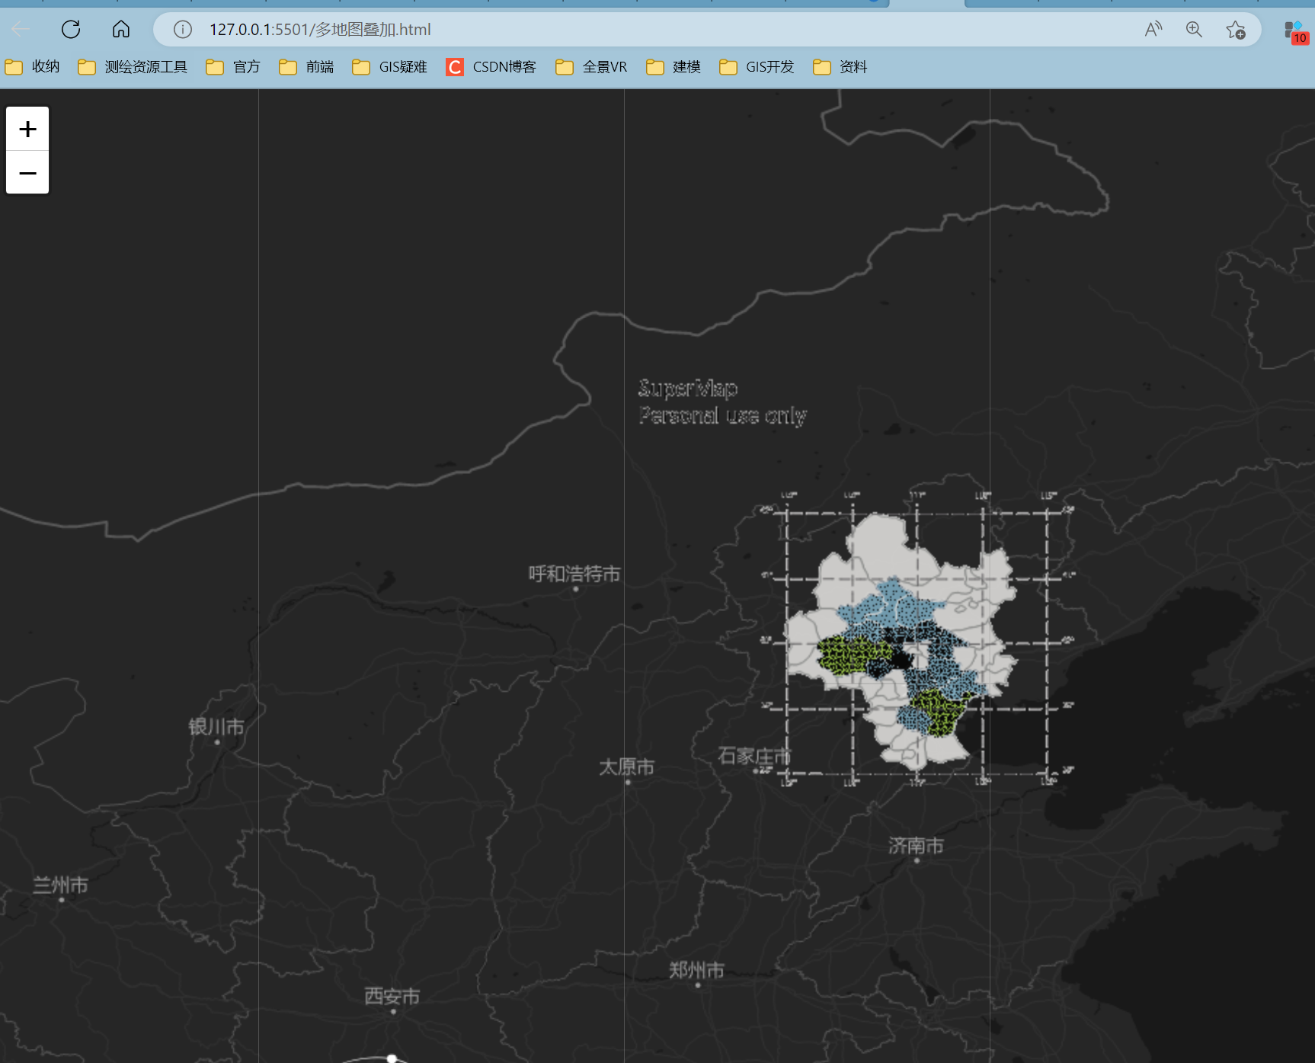Activate the Read Aloud icon
The width and height of the screenshot is (1315, 1063).
click(1153, 30)
